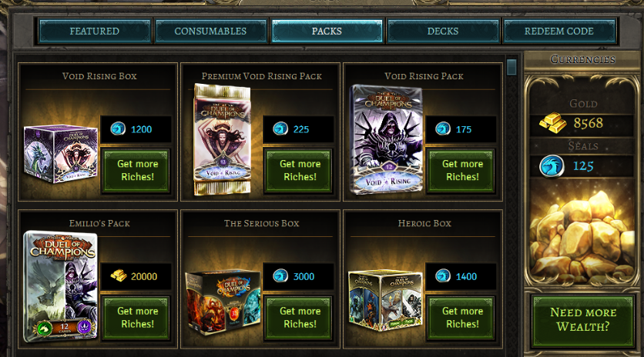Go to the Redeem Code tab
This screenshot has height=357, width=644.
559,31
